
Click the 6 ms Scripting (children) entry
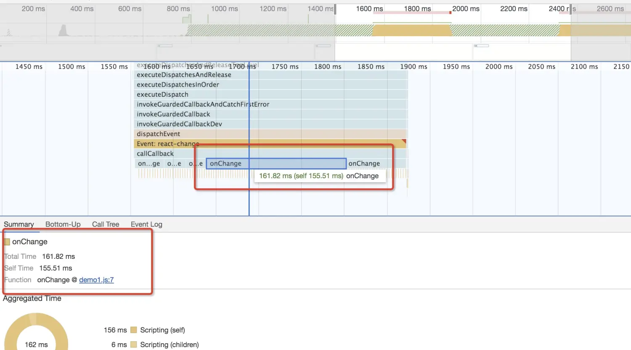coord(155,345)
